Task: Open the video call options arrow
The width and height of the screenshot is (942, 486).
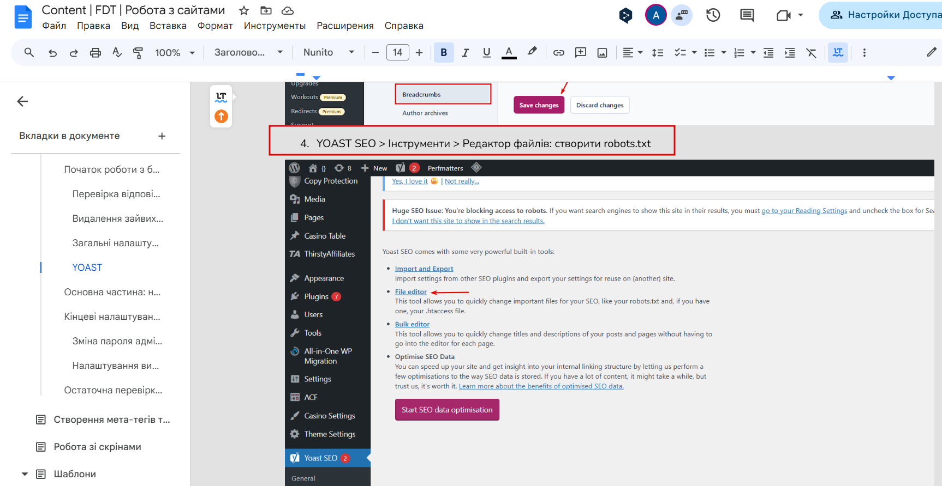Action: pyautogui.click(x=801, y=15)
